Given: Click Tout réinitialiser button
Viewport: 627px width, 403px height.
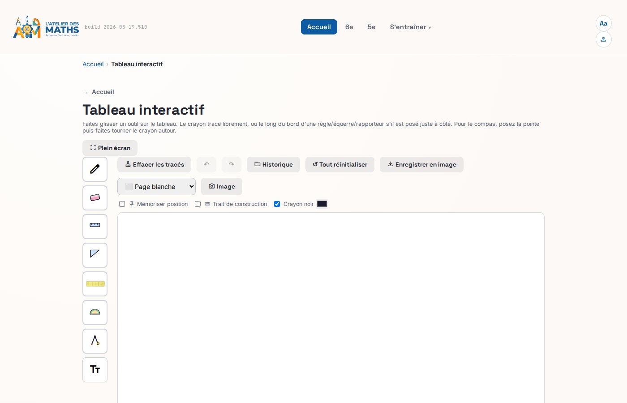Looking at the screenshot, I should point(340,164).
